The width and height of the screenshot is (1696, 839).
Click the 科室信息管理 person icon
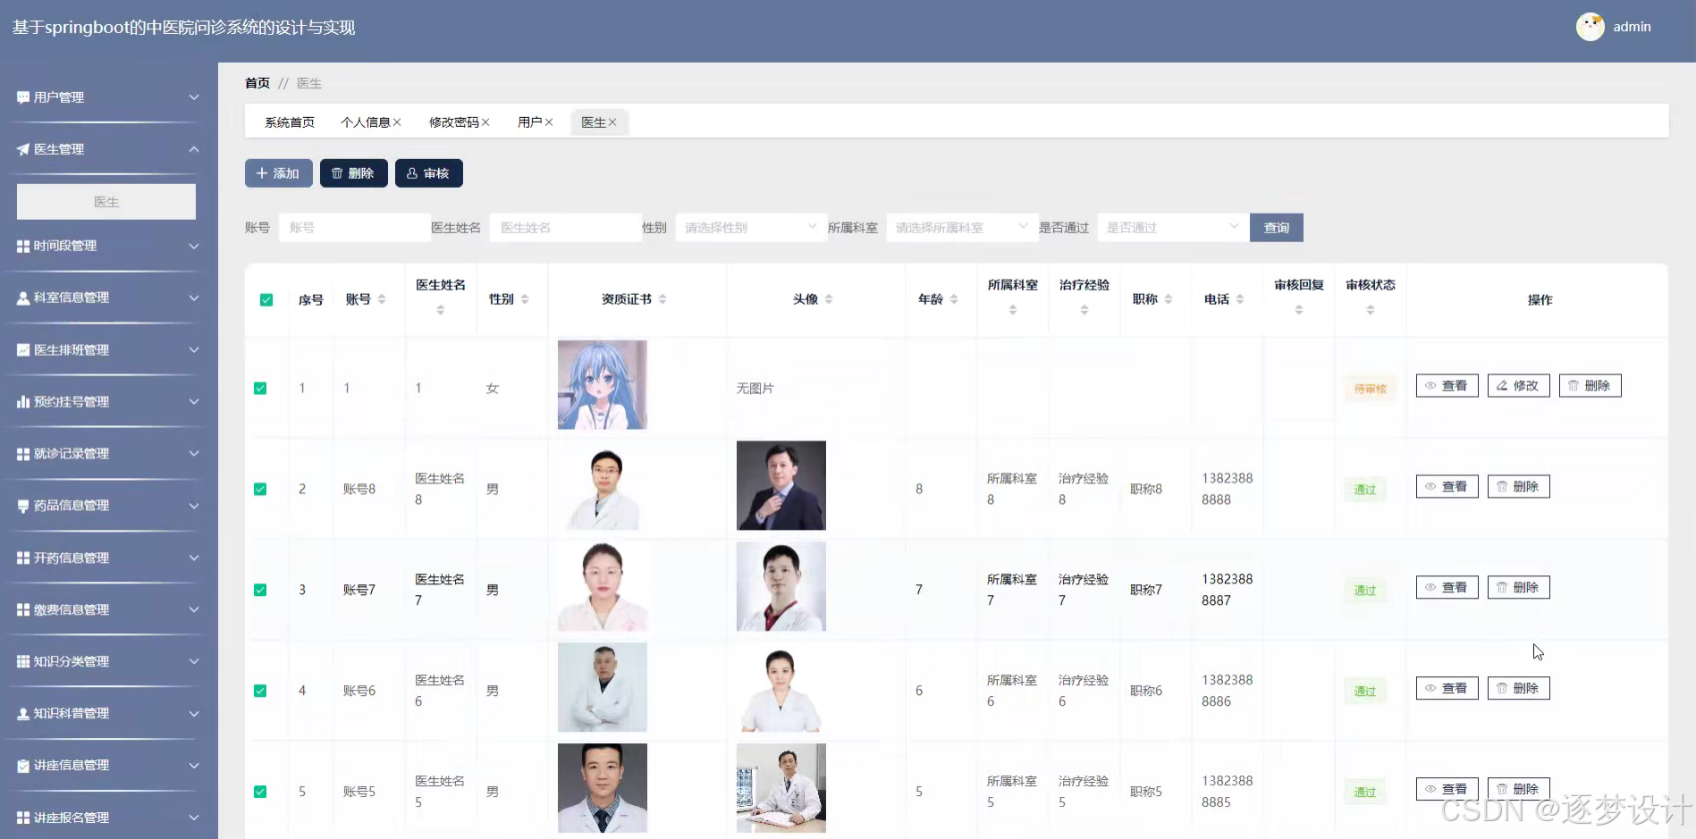[x=23, y=298]
